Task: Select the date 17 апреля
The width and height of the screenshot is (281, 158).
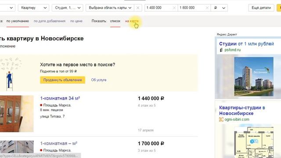Action: click(x=146, y=130)
